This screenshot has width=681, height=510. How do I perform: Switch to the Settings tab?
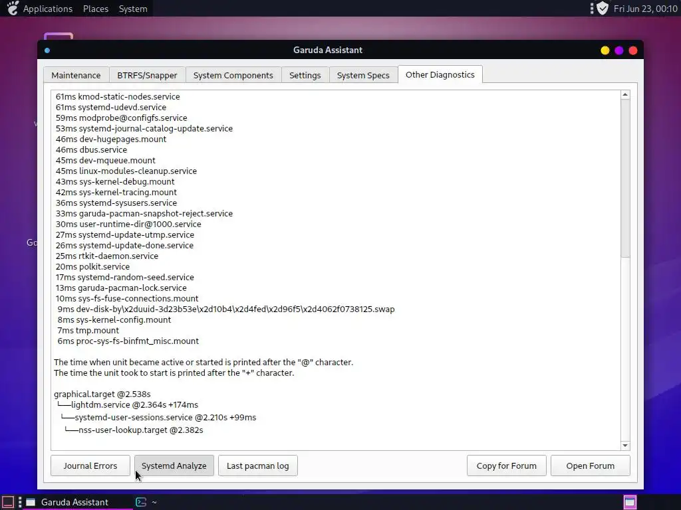pos(305,75)
